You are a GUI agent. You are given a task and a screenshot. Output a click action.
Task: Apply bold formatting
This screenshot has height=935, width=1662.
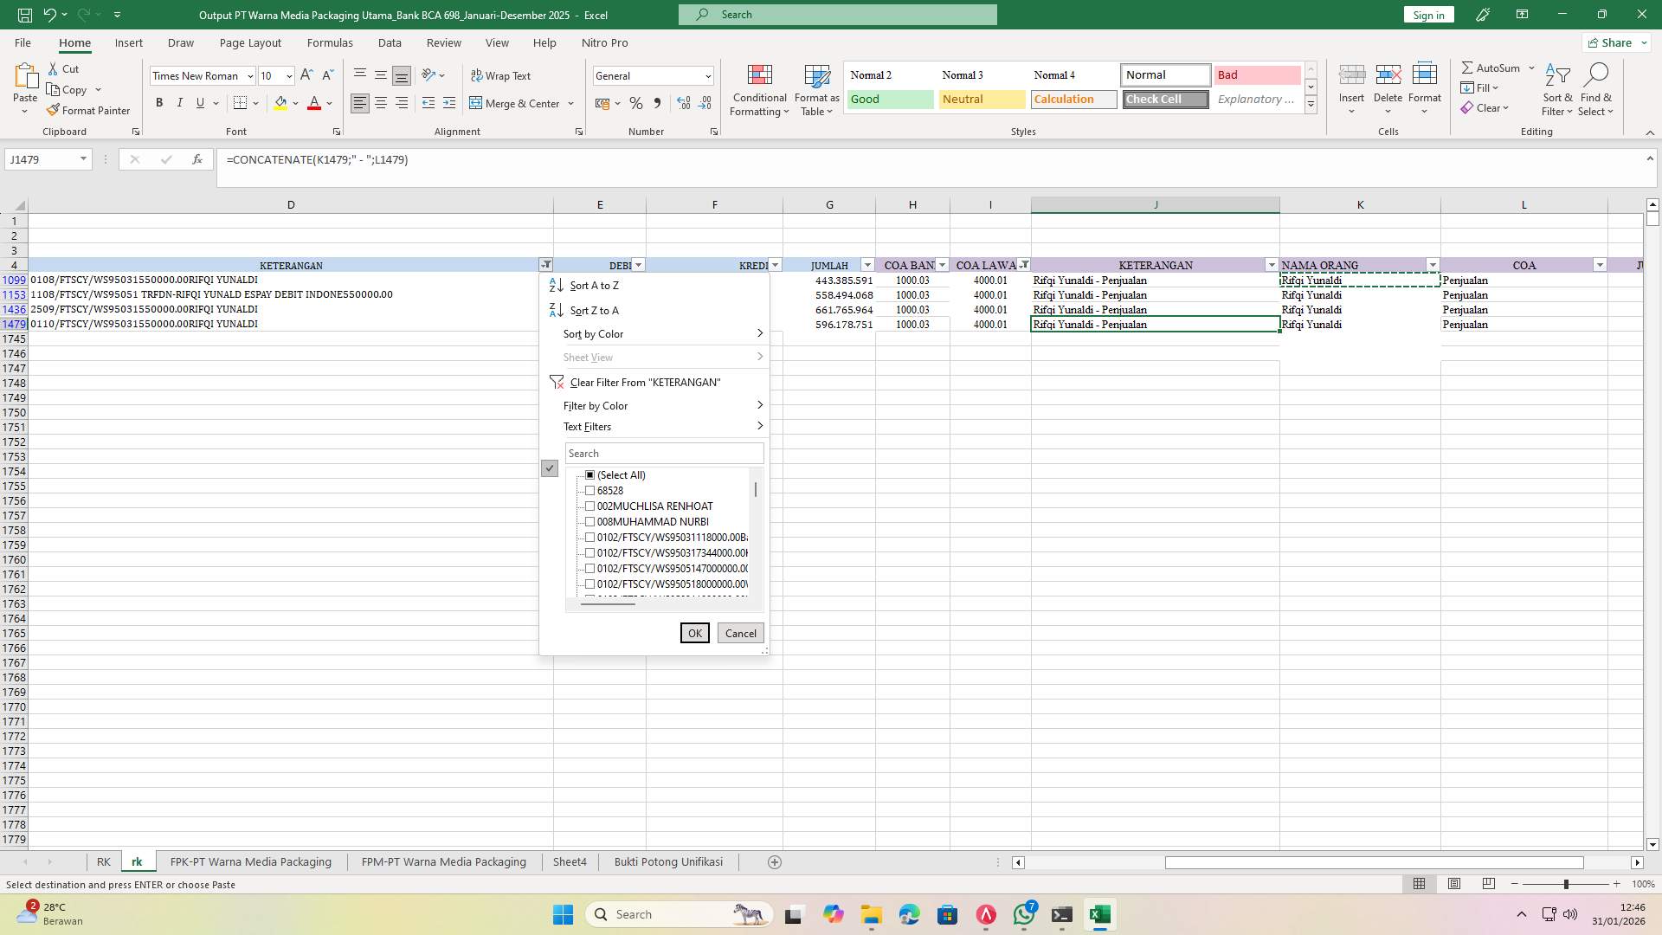point(159,102)
